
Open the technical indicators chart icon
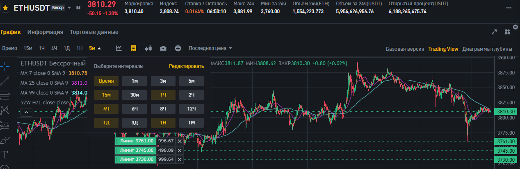pos(119,48)
